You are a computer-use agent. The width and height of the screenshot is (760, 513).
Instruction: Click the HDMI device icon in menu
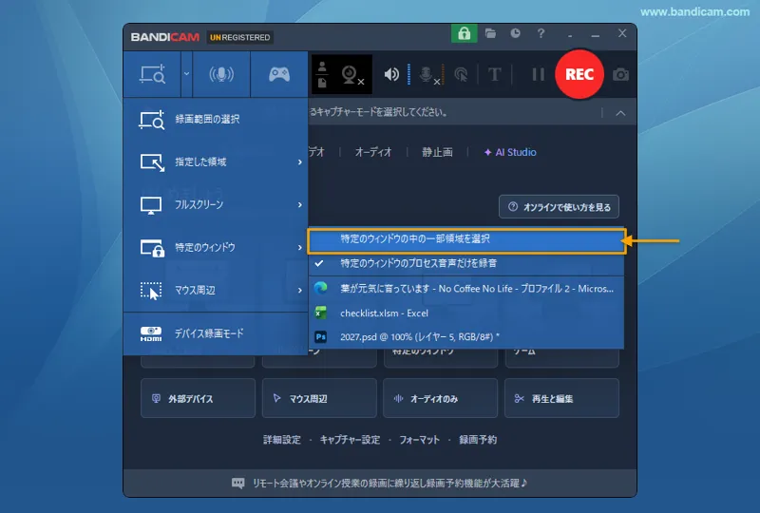(x=151, y=333)
